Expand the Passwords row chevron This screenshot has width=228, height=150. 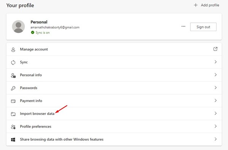point(215,88)
